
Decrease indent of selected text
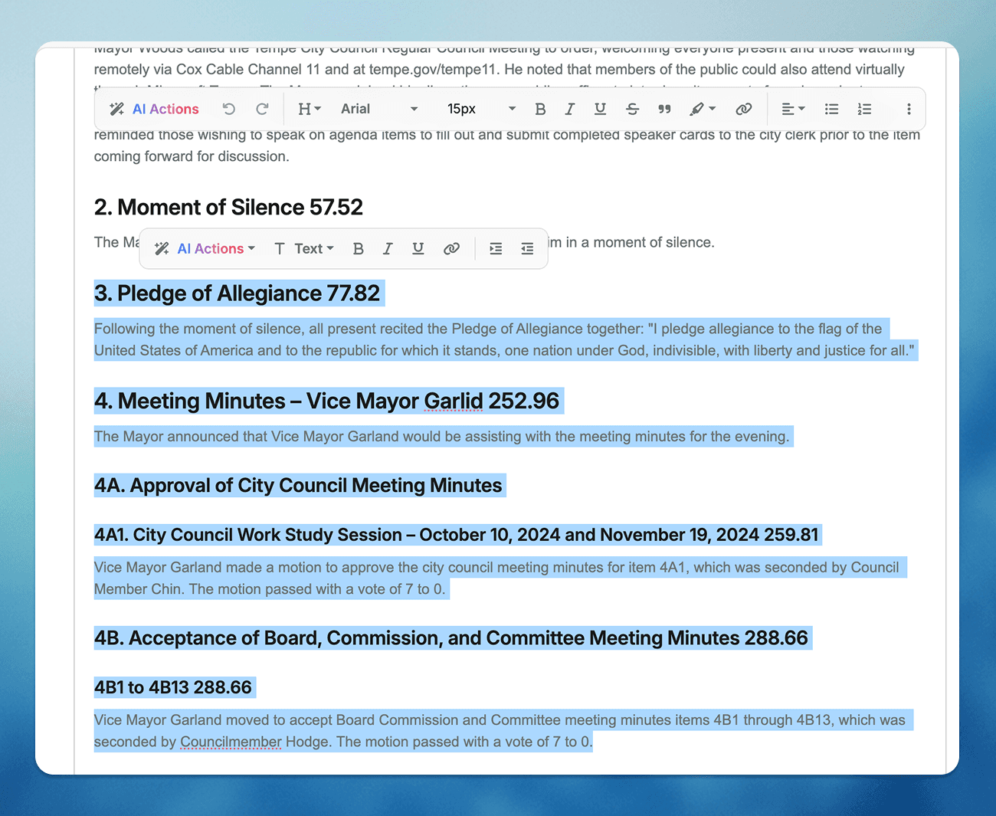[527, 248]
